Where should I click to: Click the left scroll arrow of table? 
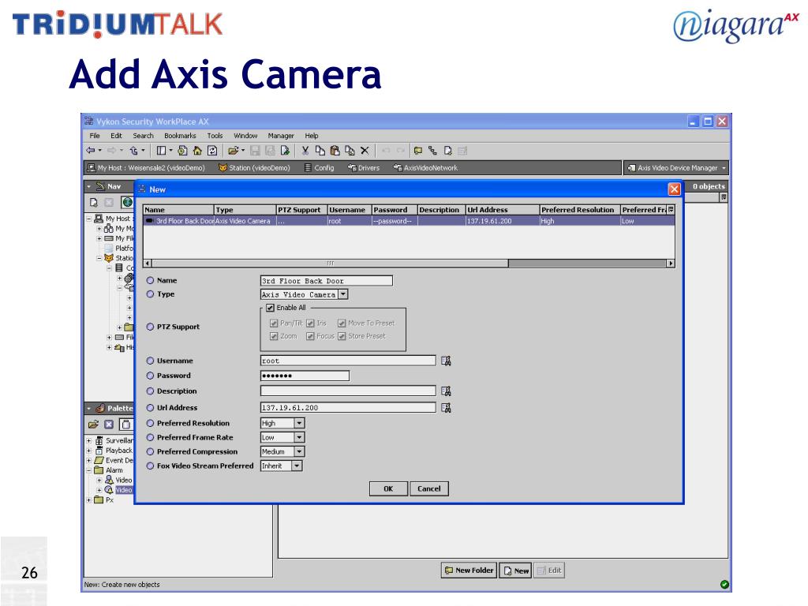(x=148, y=264)
